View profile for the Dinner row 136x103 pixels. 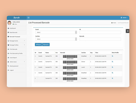(x=113, y=62)
